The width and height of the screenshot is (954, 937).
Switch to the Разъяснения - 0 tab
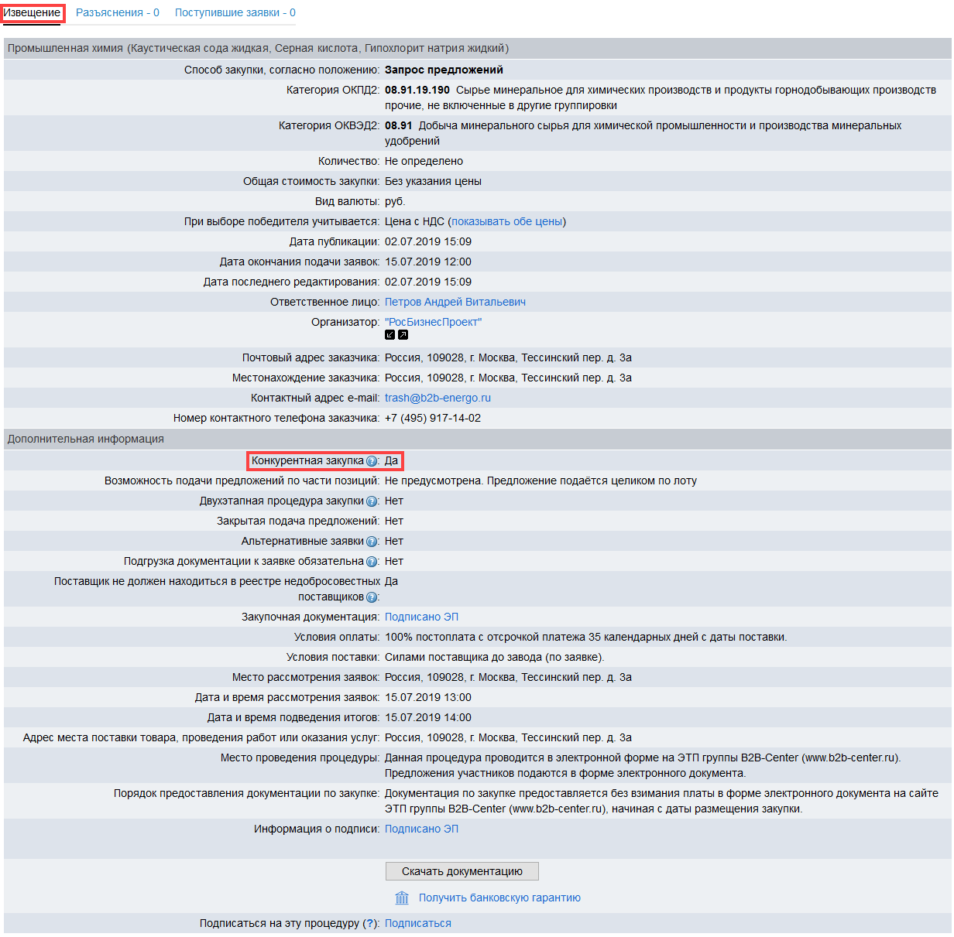point(118,12)
